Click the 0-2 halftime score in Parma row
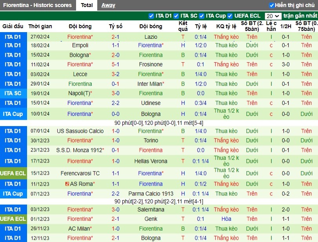This screenshot has height=242, width=318. [285, 193]
